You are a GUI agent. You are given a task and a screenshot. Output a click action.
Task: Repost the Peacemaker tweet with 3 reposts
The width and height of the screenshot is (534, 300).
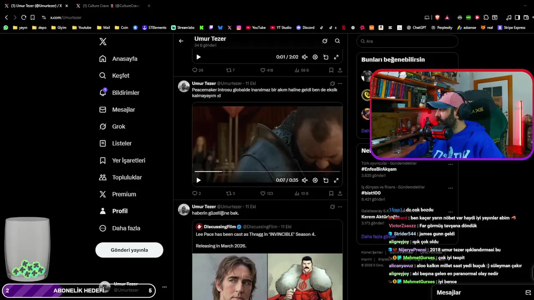230,193
